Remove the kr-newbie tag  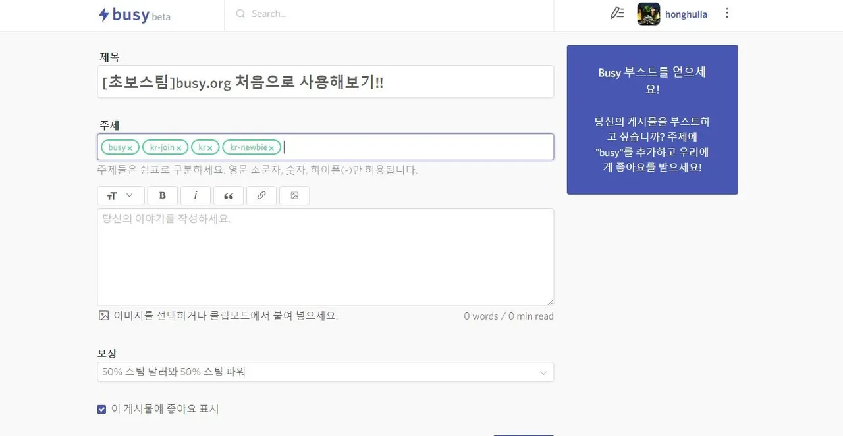click(x=271, y=149)
